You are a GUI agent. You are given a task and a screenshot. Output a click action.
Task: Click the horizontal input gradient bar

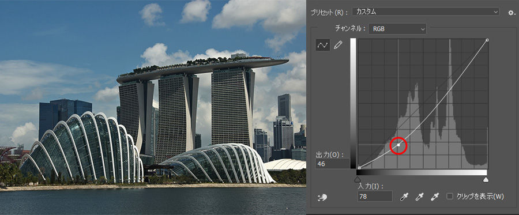[x=422, y=172]
